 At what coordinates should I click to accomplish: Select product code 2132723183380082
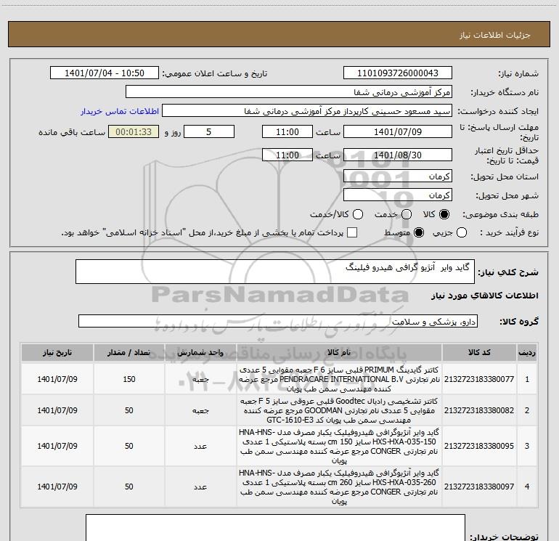click(x=479, y=410)
